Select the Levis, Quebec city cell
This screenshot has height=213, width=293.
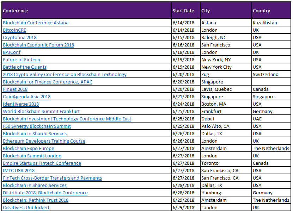click(x=226, y=89)
